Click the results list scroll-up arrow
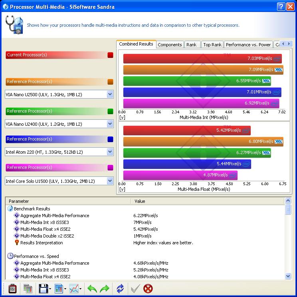 point(288,200)
